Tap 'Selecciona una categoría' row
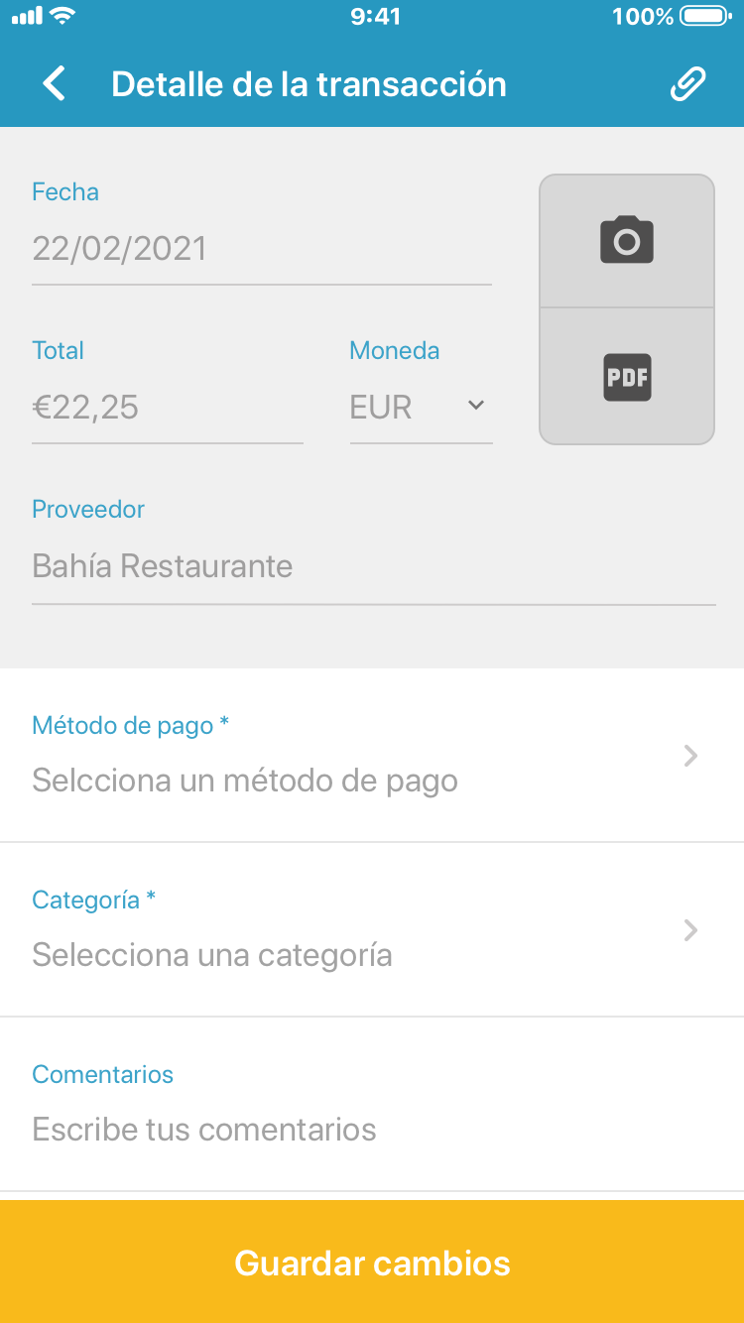The width and height of the screenshot is (744, 1323). click(x=372, y=930)
